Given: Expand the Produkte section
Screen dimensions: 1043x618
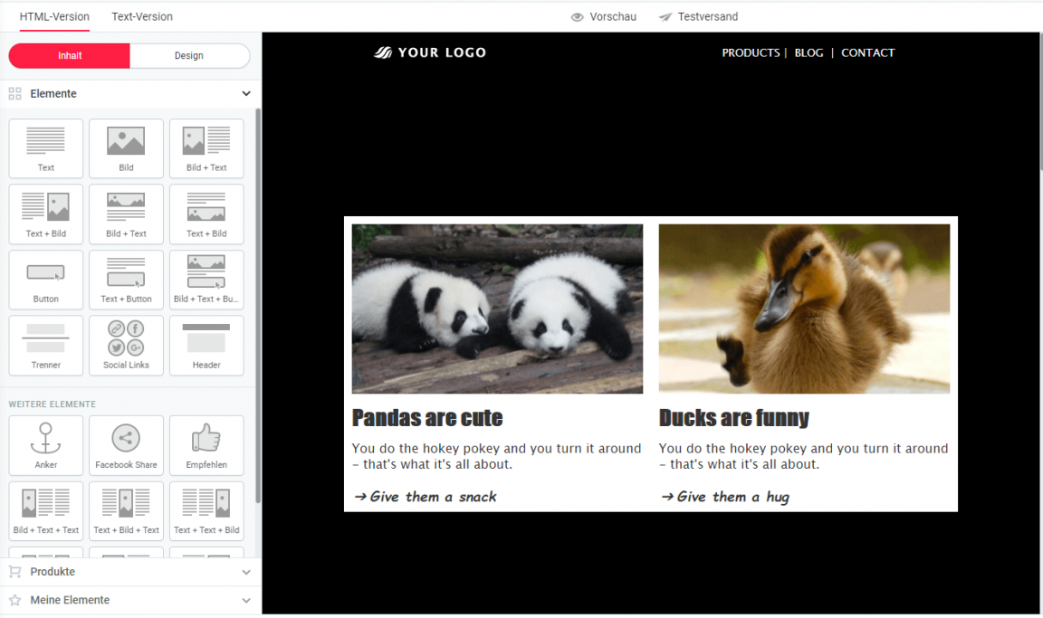Looking at the screenshot, I should pyautogui.click(x=245, y=572).
